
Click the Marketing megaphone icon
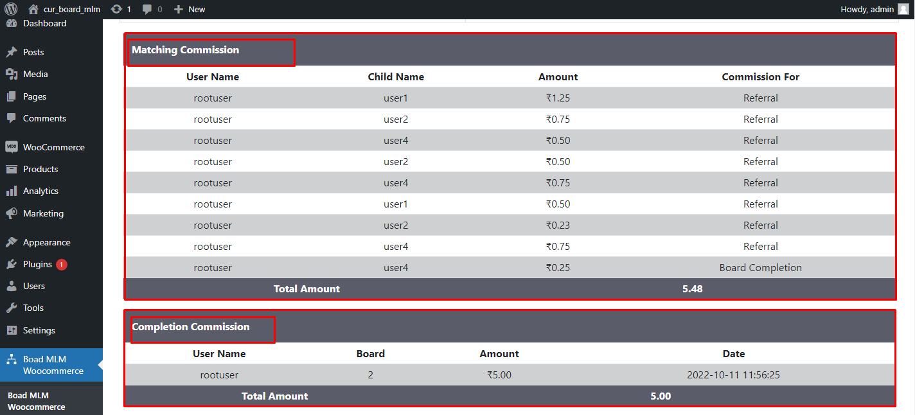[x=12, y=213]
